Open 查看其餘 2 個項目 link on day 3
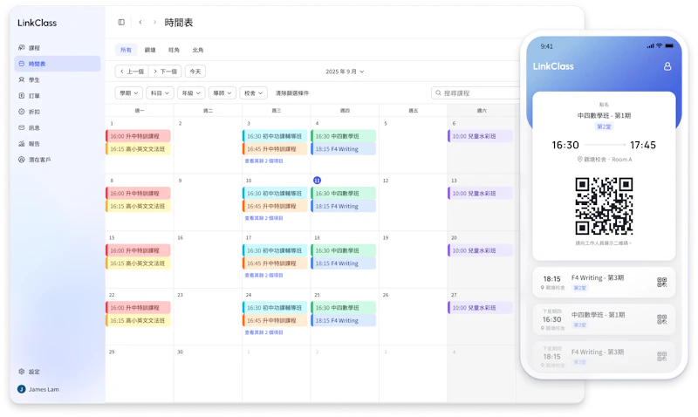 [x=264, y=161]
